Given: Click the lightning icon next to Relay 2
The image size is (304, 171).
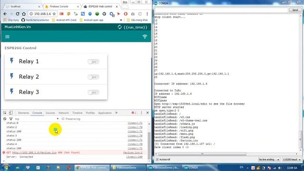Looking at the screenshot, I should pos(12,76).
